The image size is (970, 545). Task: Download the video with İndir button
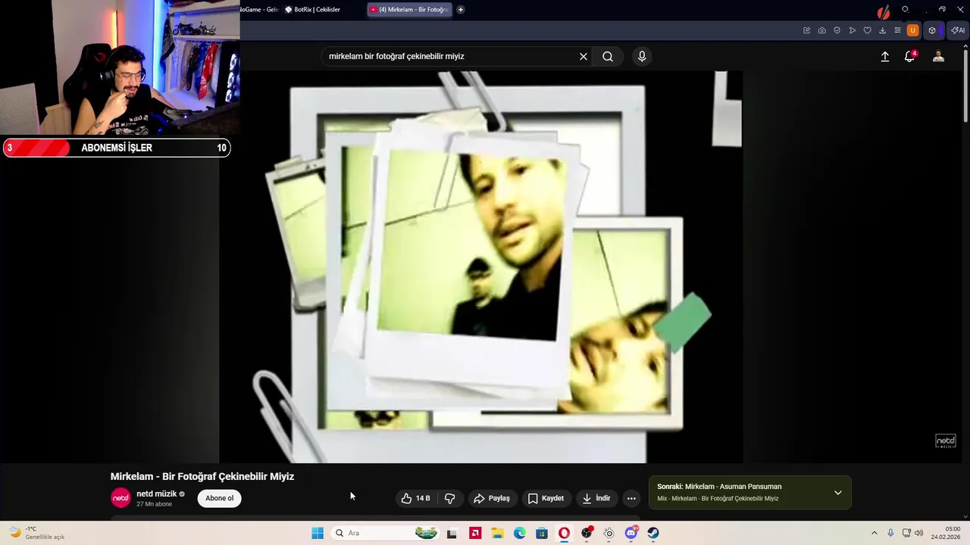pos(596,498)
